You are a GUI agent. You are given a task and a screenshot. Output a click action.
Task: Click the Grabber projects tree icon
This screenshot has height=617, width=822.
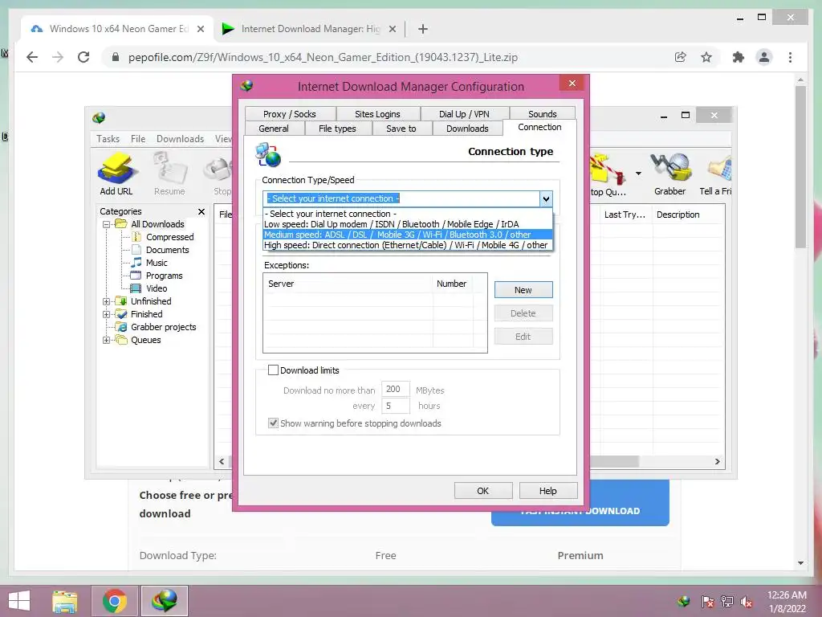(121, 327)
